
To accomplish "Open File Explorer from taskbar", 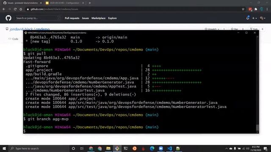I will point(108,148).
